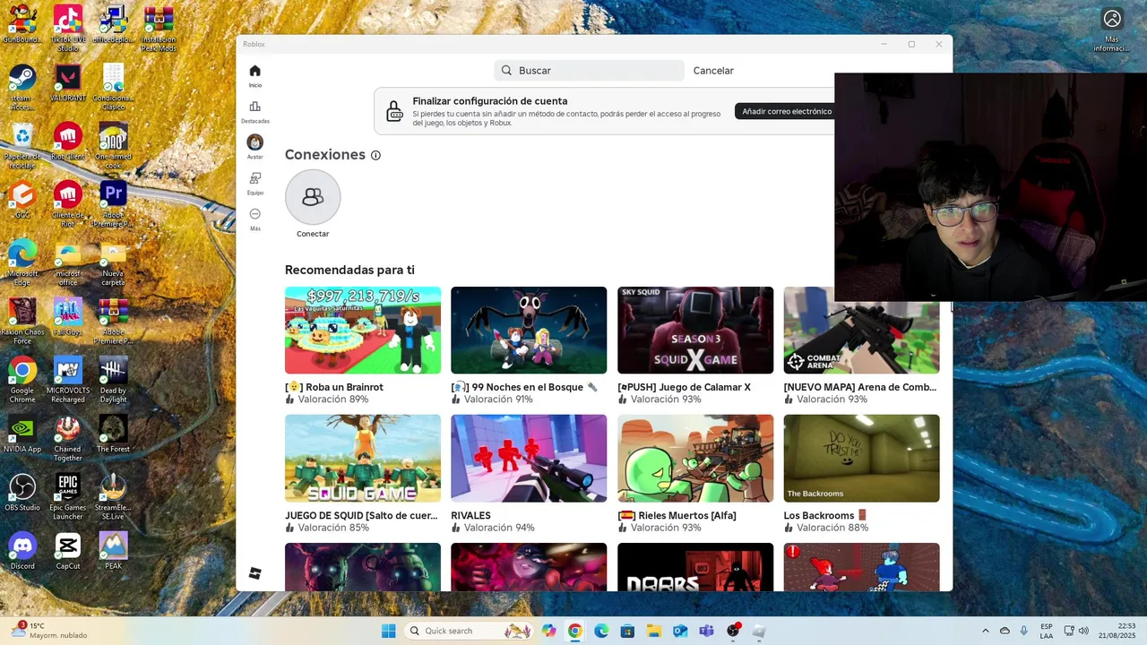Open the volume control in system tray
1147x645 pixels.
pos(1084,631)
